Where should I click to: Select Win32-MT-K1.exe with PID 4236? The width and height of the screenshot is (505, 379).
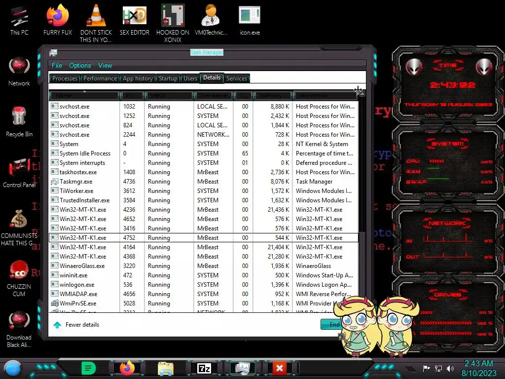pyautogui.click(x=204, y=209)
